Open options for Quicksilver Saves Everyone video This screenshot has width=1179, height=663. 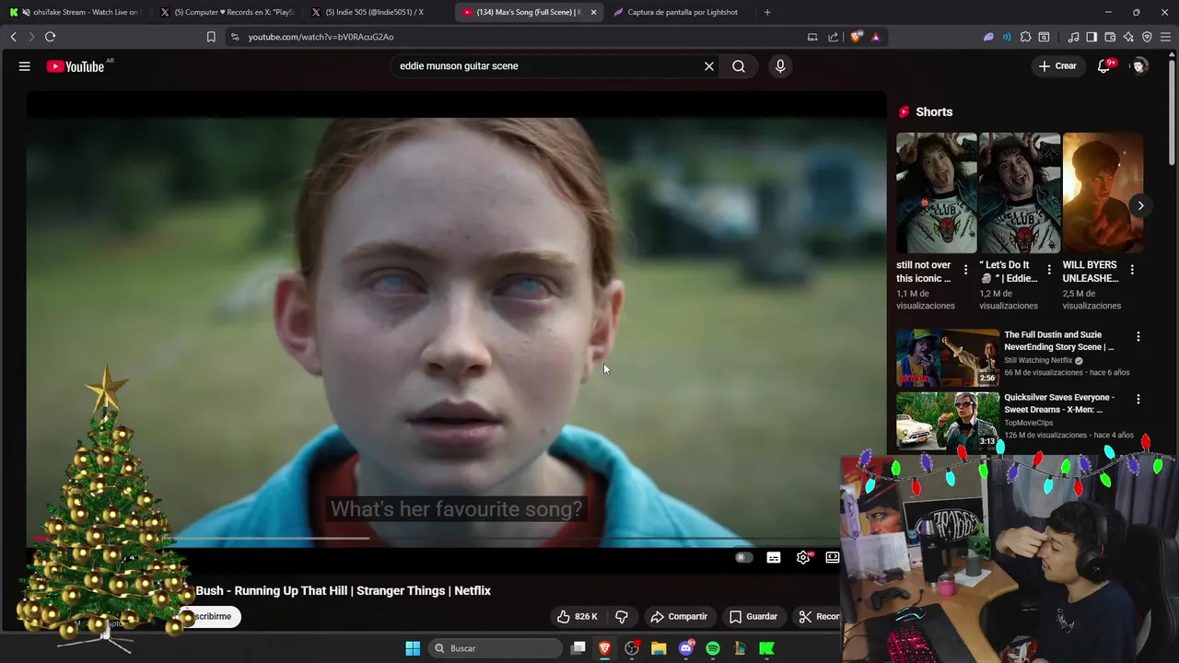click(1138, 400)
